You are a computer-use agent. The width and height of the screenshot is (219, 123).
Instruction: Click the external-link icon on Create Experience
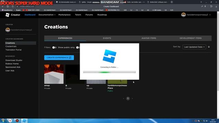[x=70, y=58]
